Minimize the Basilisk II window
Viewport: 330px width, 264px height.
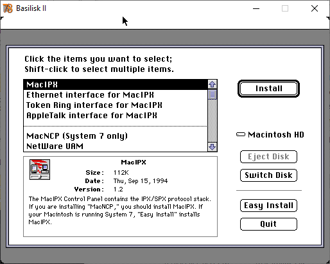[256, 8]
